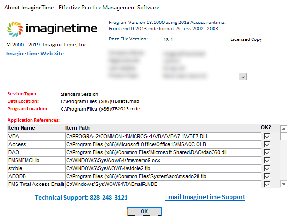Select the VBA item name cell
The width and height of the screenshot is (293, 224).
pos(36,136)
